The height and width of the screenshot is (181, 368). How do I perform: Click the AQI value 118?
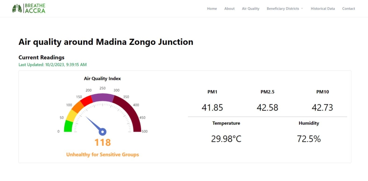pos(102,143)
